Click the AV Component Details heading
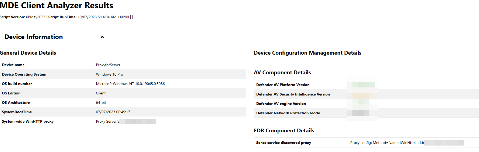Screen dimensions: 479x152 [282, 72]
